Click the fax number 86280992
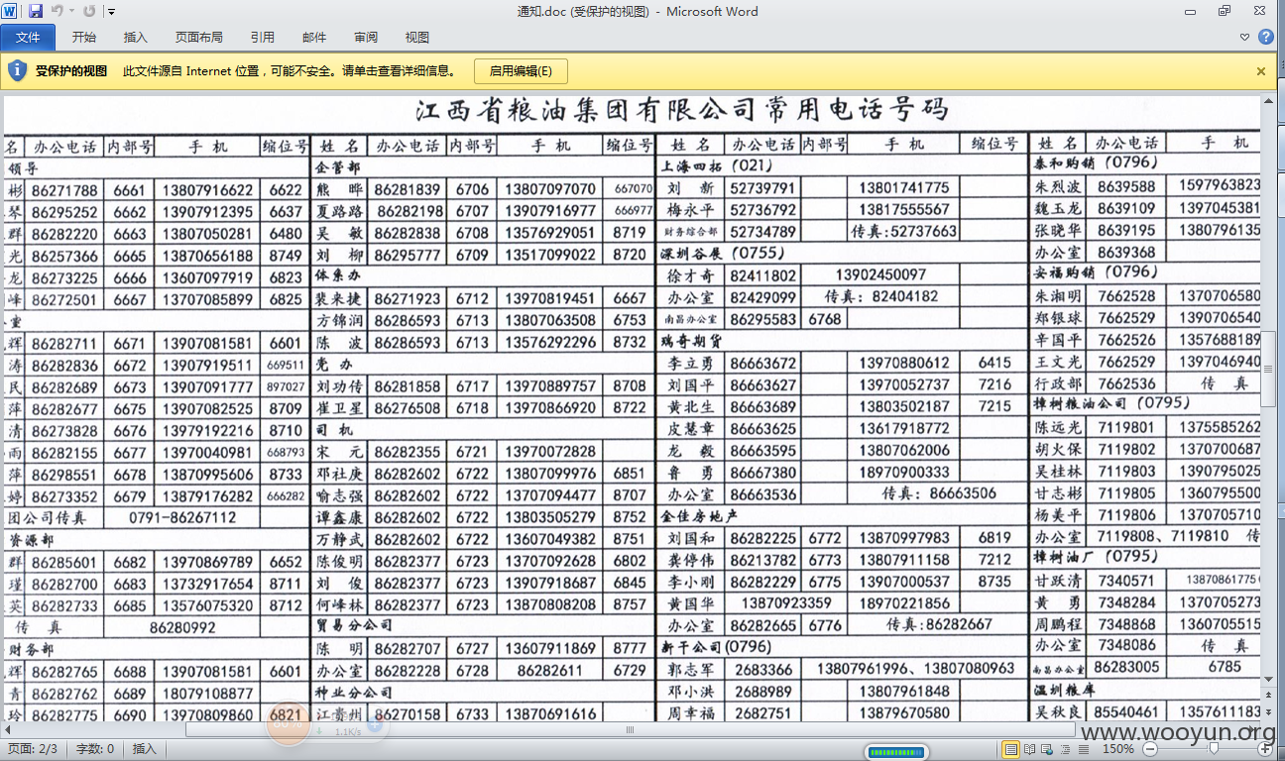This screenshot has width=1285, height=761. point(182,627)
